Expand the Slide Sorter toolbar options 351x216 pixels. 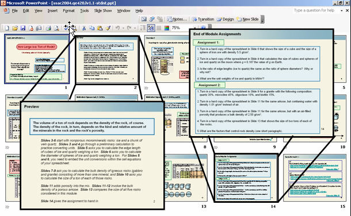262,20
